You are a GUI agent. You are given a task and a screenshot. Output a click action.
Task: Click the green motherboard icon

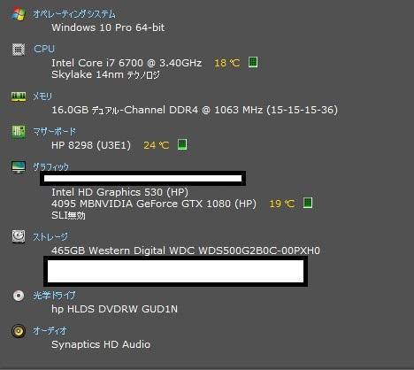[x=19, y=131]
